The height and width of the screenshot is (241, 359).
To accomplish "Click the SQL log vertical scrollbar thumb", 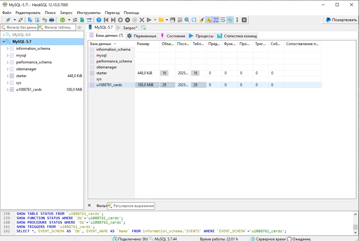I will [355, 227].
